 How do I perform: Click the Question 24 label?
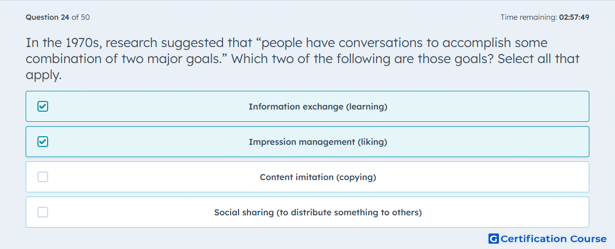point(48,17)
